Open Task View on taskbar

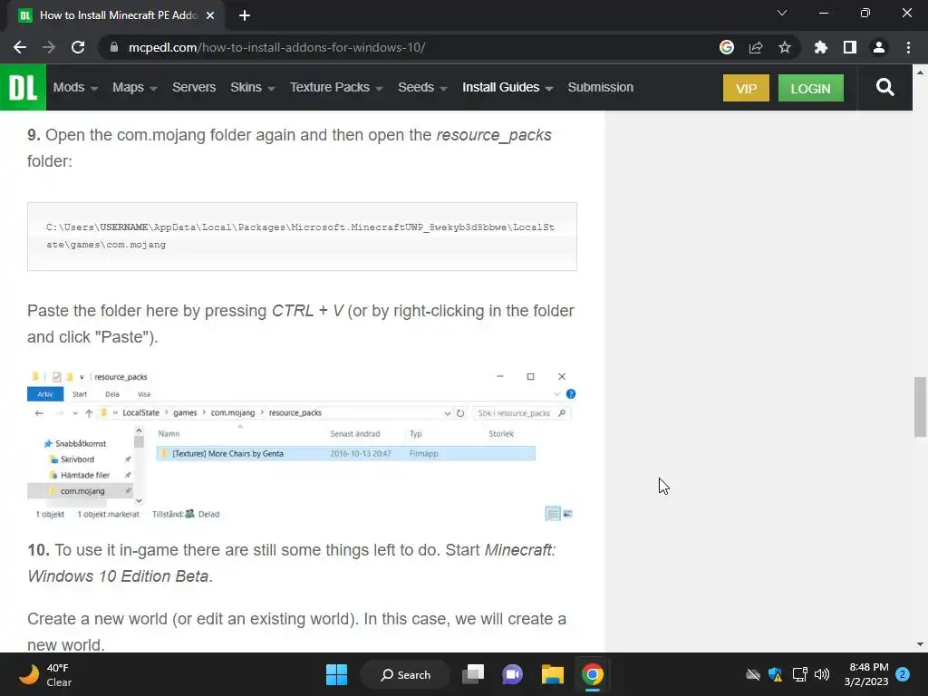pyautogui.click(x=473, y=674)
